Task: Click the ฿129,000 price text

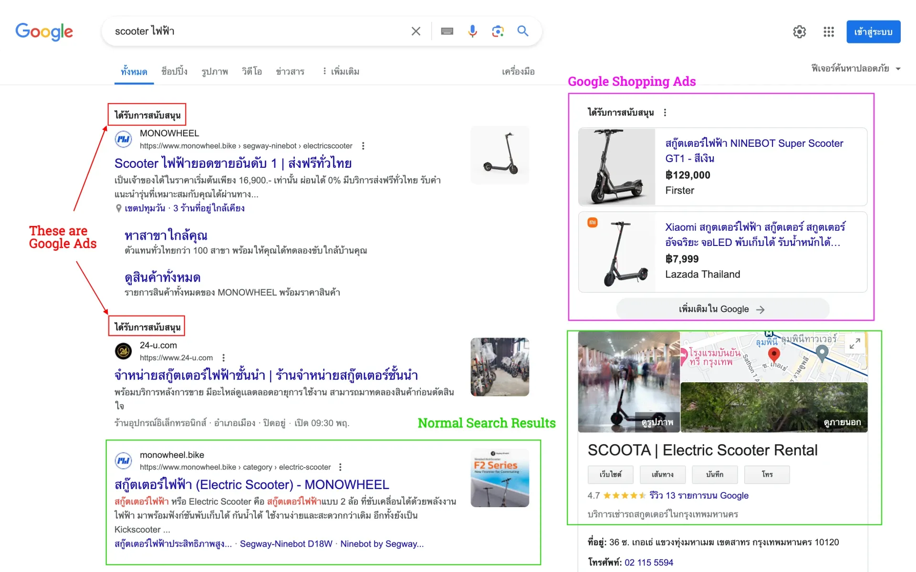Action: 687,175
